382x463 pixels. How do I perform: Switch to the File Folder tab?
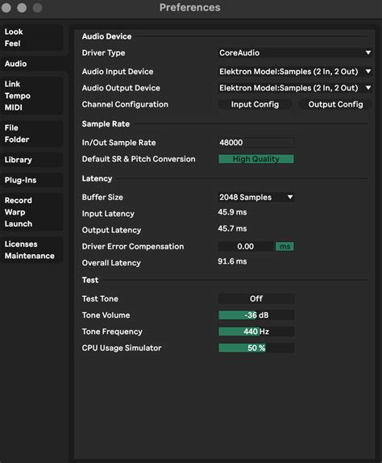(x=31, y=133)
